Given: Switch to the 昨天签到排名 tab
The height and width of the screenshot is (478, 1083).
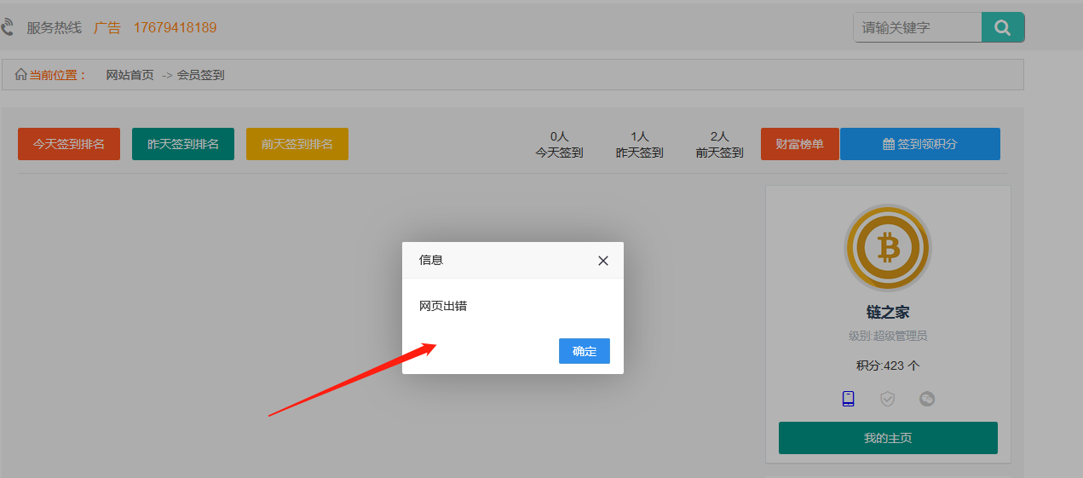Looking at the screenshot, I should (183, 144).
